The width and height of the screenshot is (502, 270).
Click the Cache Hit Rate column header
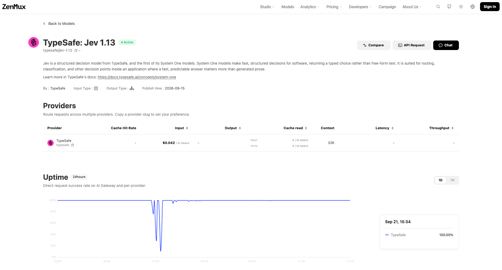(124, 128)
